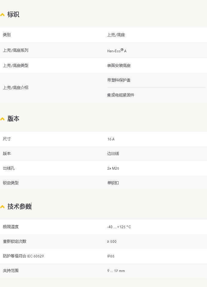The image size is (207, 287).
Task: Select the 类别 row label
Action: point(7,35)
